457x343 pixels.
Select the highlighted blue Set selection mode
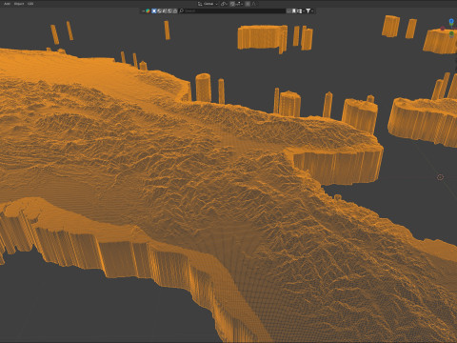click(x=154, y=10)
